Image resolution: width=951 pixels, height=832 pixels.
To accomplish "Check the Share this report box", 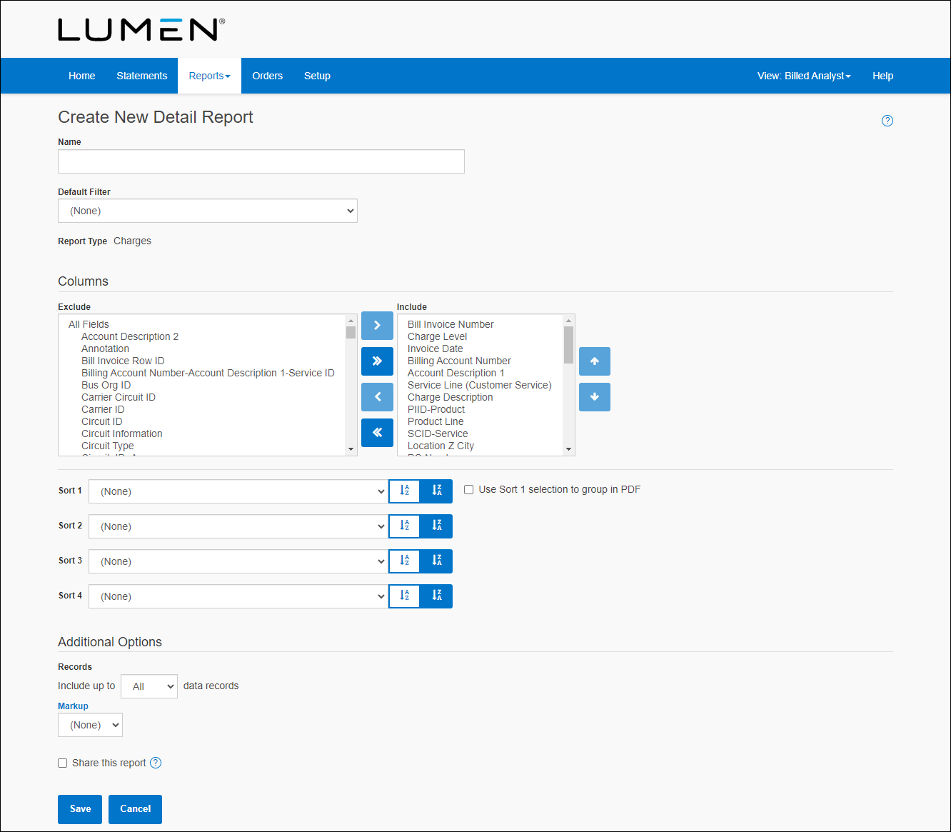I will pyautogui.click(x=63, y=763).
